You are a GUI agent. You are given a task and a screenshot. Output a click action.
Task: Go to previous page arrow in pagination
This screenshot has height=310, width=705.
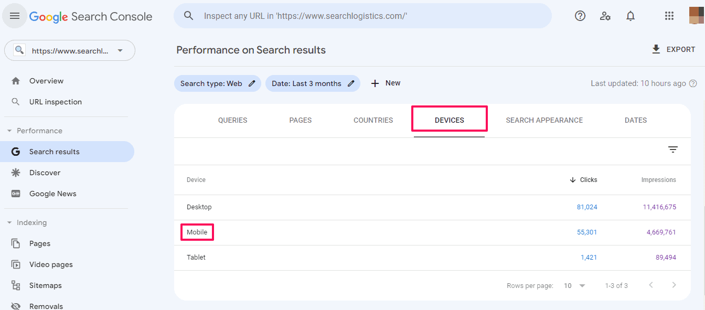coord(651,285)
